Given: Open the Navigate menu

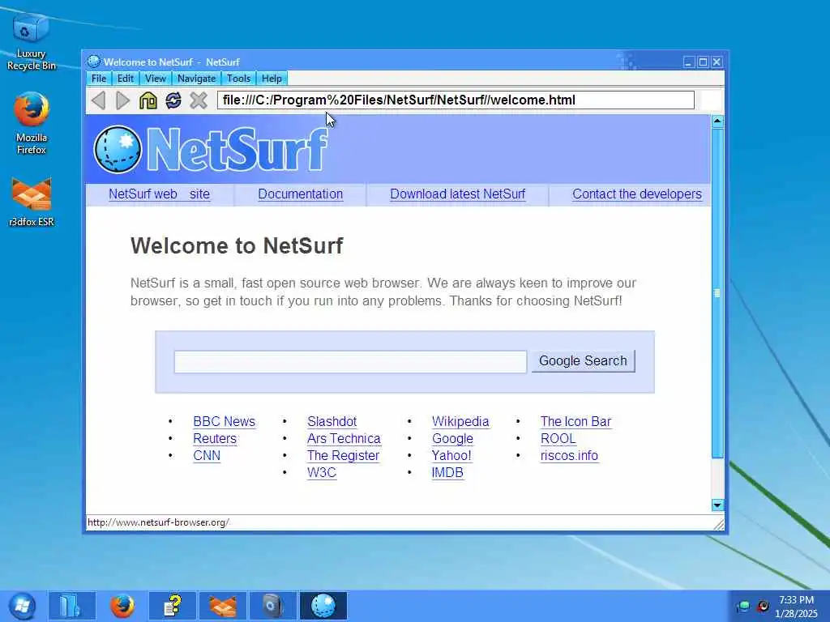Looking at the screenshot, I should [196, 79].
